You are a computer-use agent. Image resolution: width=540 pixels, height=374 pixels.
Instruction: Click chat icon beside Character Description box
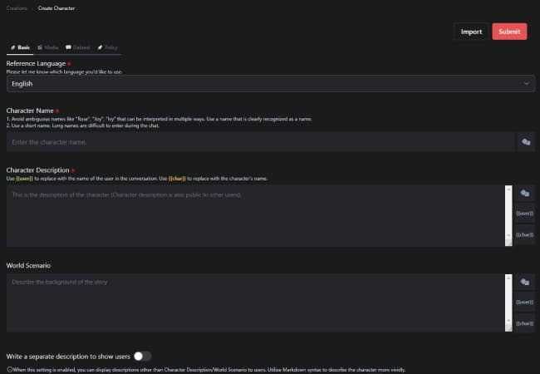coord(525,193)
